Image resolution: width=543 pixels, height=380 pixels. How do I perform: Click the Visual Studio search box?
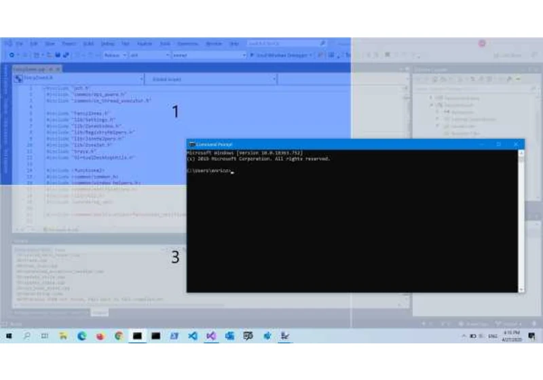286,43
